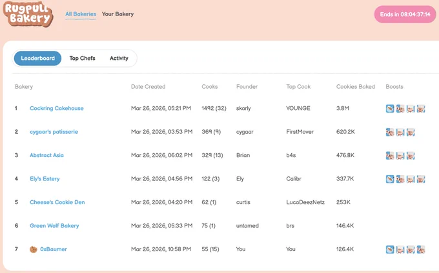Click the second boost icon in Cockring Cakehouse row

coord(400,109)
